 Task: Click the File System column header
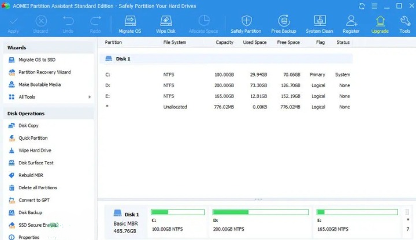[x=174, y=42]
